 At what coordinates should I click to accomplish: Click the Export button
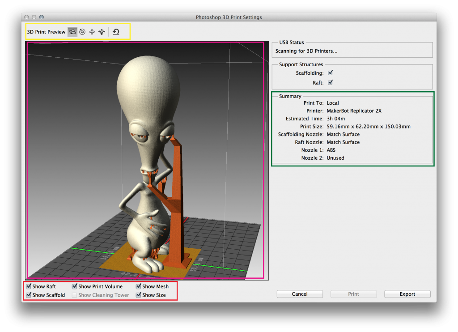coord(407,294)
